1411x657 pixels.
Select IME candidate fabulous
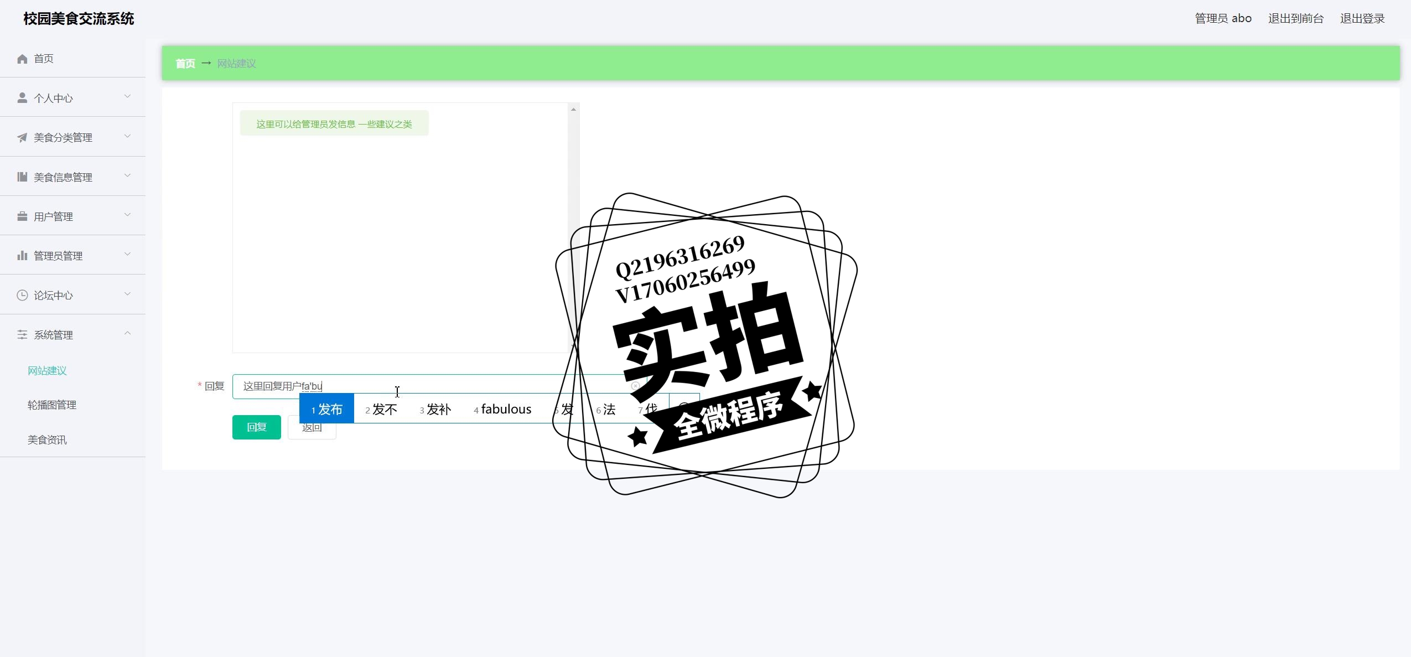coord(502,410)
